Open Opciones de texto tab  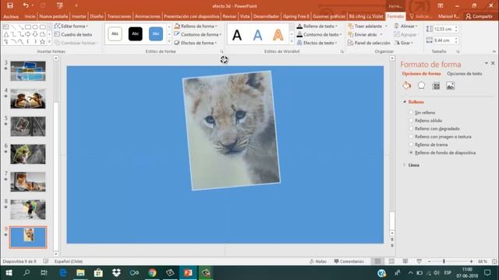click(465, 74)
